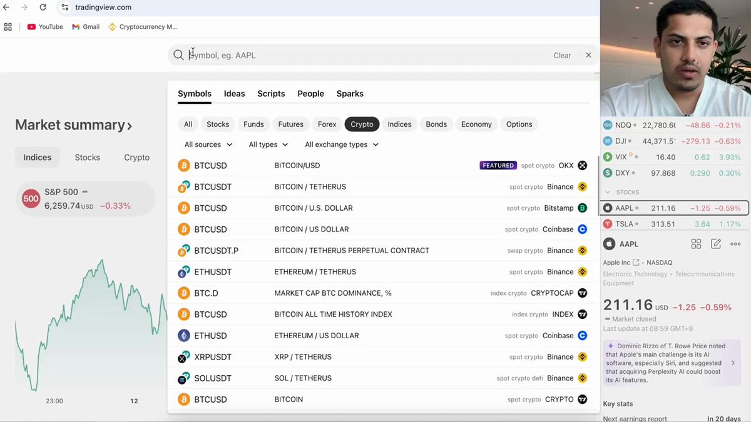Image resolution: width=751 pixels, height=422 pixels.
Task: Open the All sources dropdown
Action: pyautogui.click(x=208, y=144)
